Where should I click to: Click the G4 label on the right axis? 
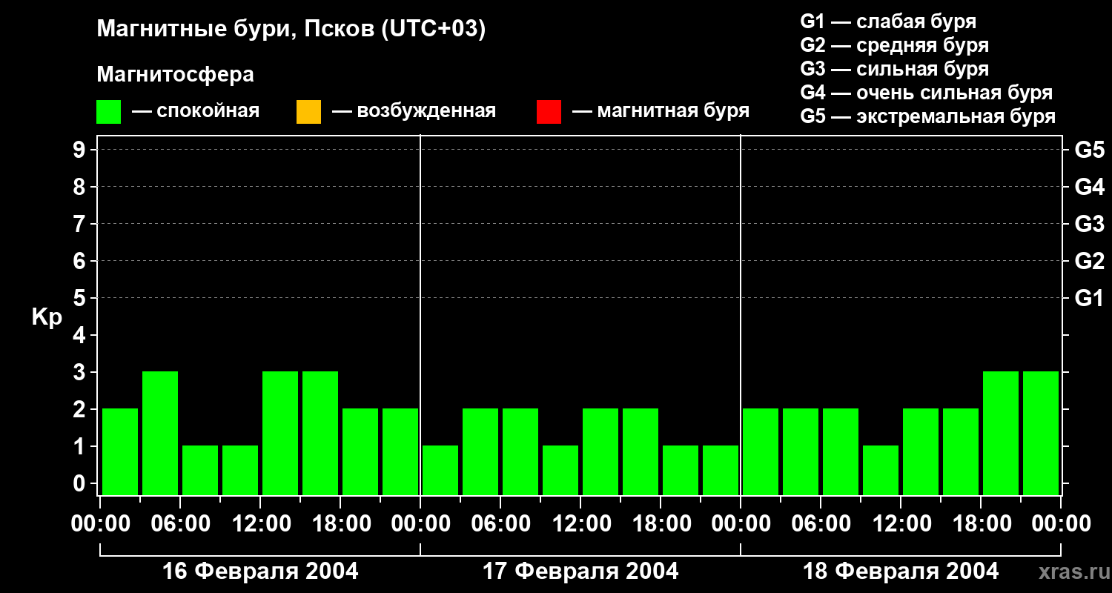click(x=1089, y=188)
